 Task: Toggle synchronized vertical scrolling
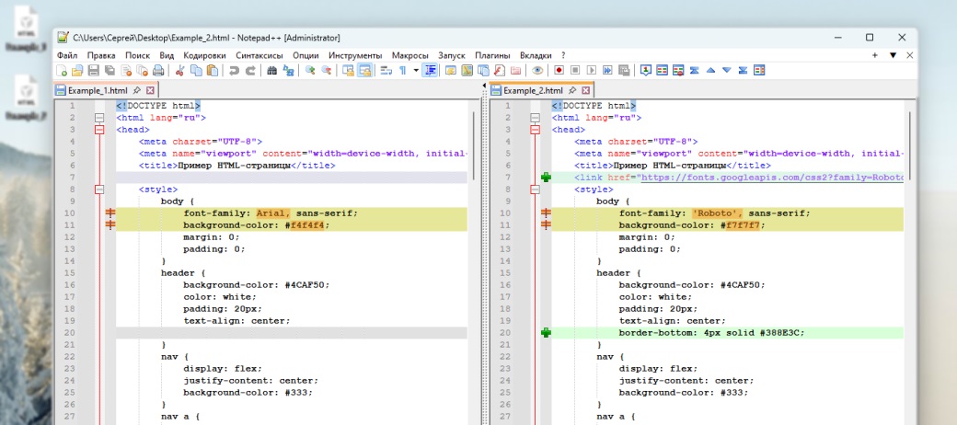[x=348, y=70]
